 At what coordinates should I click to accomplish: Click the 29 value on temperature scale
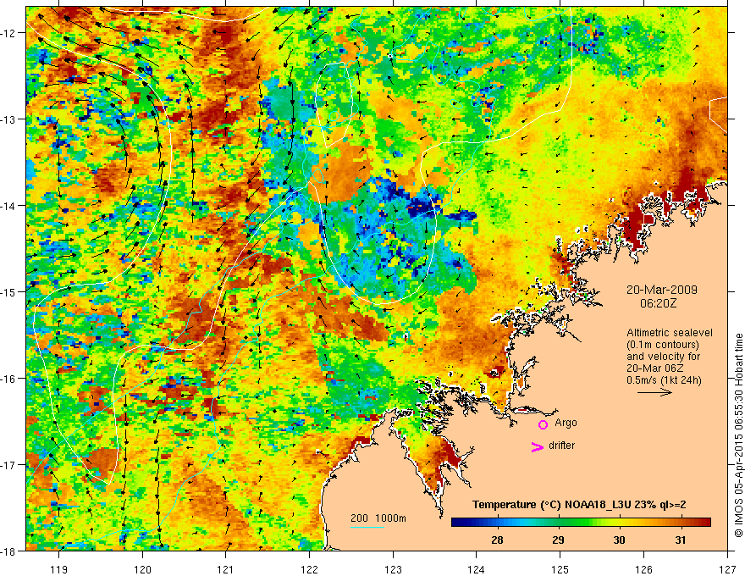click(x=558, y=540)
